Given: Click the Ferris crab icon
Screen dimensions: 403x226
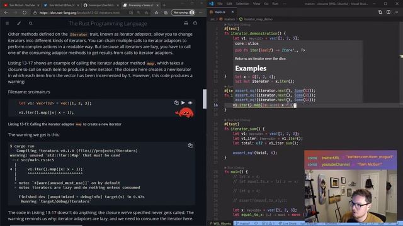Looking at the screenshot, I should pos(184,113).
